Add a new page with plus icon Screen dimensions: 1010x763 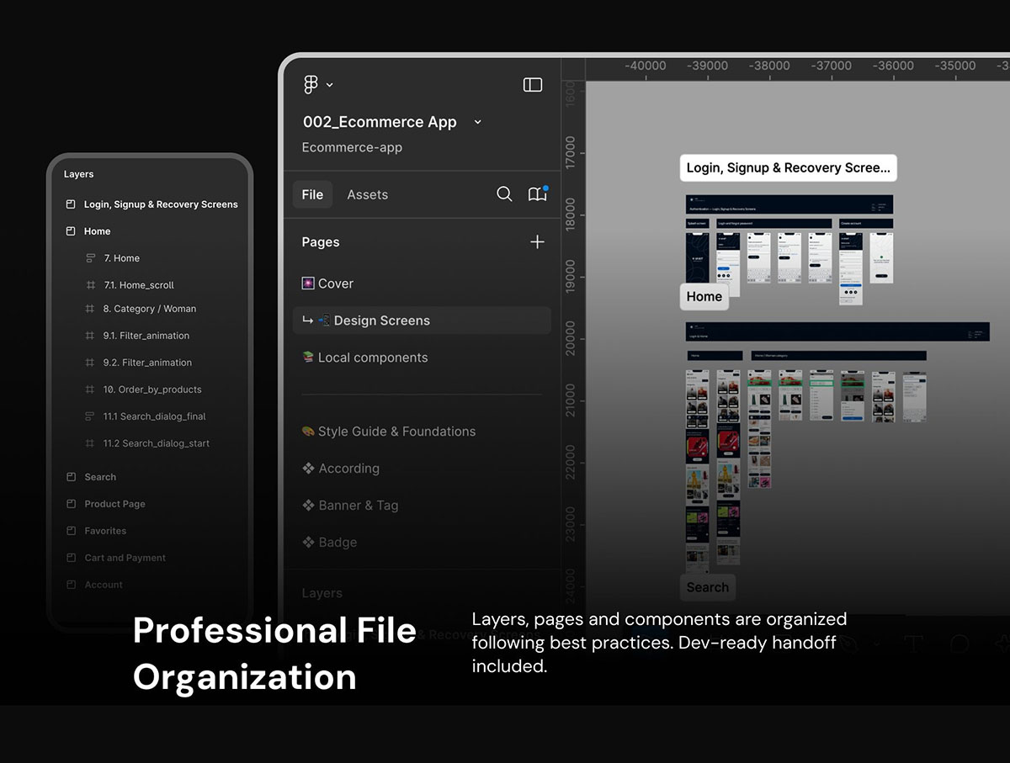click(x=537, y=242)
